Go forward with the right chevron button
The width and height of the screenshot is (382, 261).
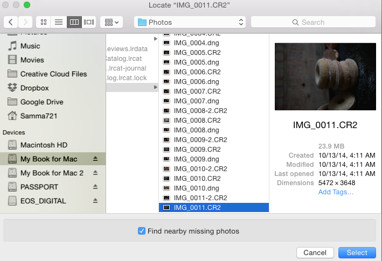(25, 23)
